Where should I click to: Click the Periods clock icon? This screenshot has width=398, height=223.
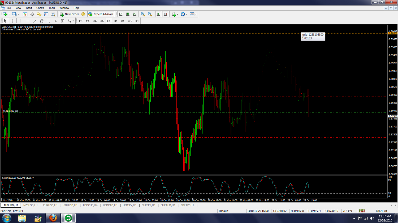[183, 14]
